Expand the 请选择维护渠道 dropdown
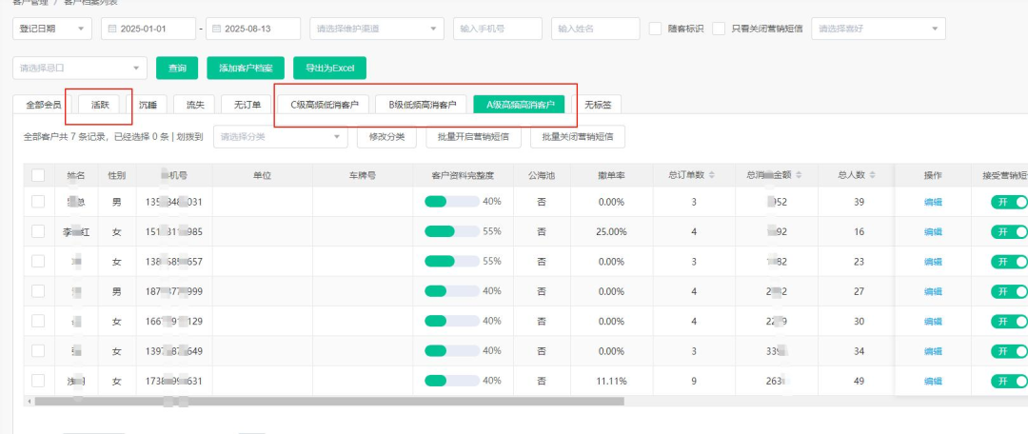The height and width of the screenshot is (434, 1028). pos(377,29)
